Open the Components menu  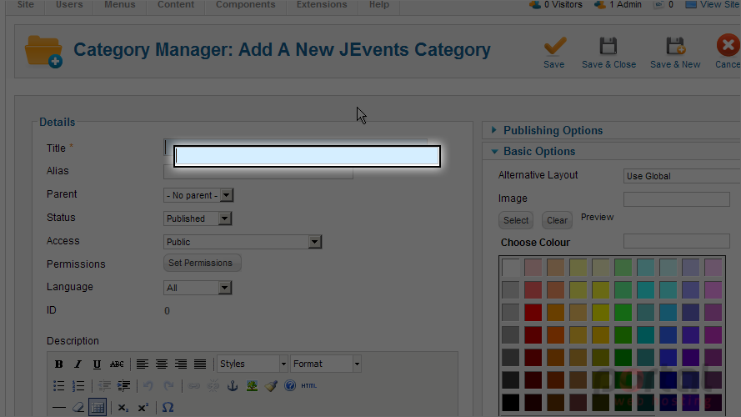[x=246, y=5]
